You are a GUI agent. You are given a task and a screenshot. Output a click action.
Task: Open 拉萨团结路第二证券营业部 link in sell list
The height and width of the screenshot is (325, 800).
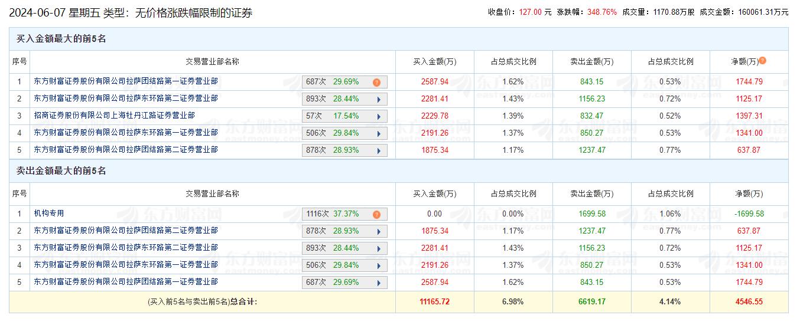pyautogui.click(x=125, y=231)
